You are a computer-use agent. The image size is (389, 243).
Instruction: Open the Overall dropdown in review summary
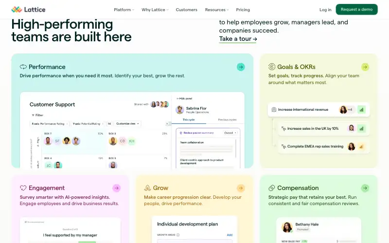230,133
